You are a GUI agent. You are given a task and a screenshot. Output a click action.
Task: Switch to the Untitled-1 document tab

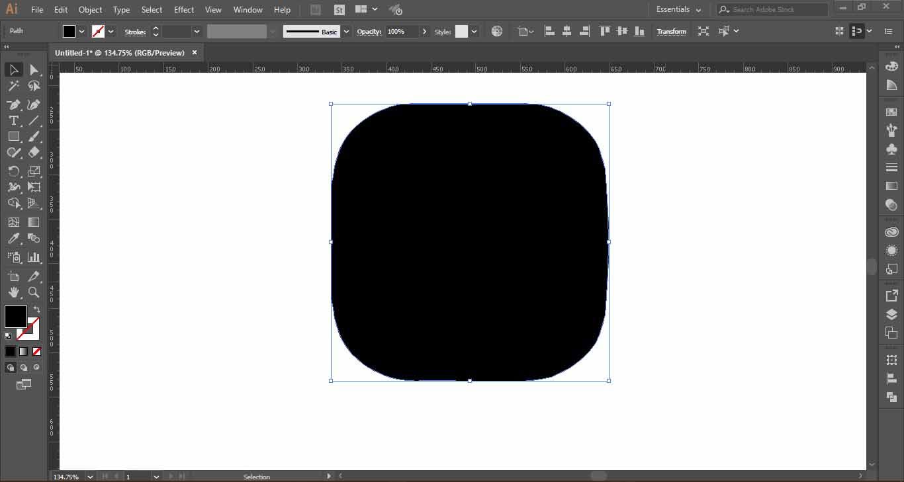click(119, 52)
